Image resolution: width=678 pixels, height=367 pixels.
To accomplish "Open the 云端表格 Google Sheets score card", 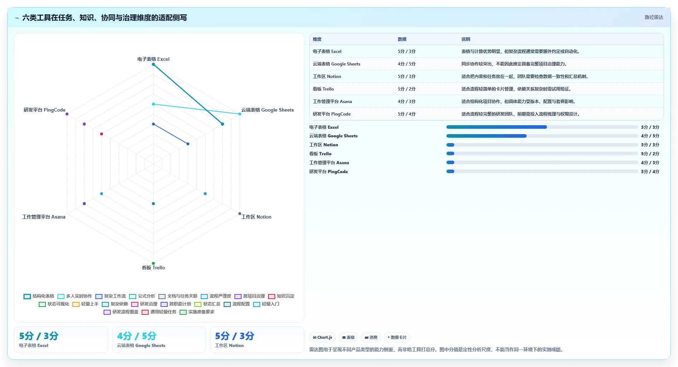I will pyautogui.click(x=159, y=339).
